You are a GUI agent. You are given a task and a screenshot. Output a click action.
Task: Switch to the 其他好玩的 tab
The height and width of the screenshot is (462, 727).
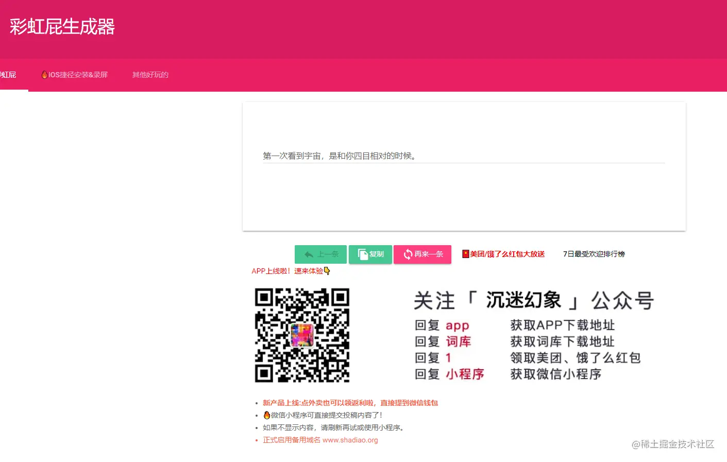pos(150,75)
